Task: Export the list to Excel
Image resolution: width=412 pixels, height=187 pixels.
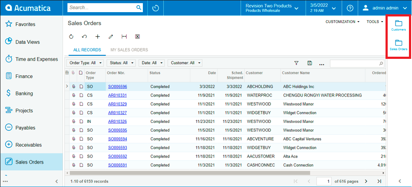Action: click(x=137, y=37)
